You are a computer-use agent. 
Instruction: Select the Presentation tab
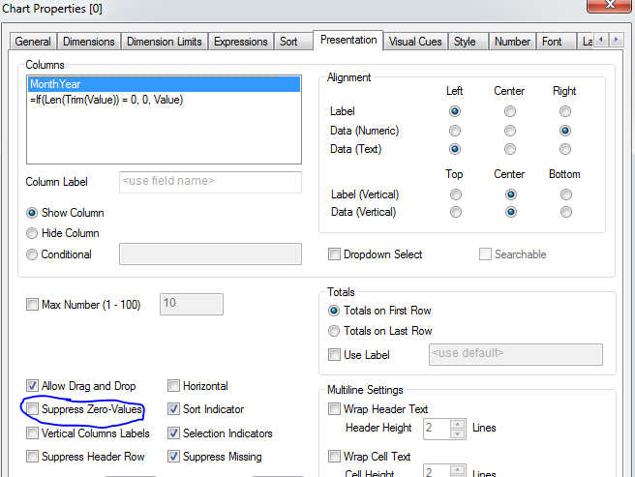[348, 40]
